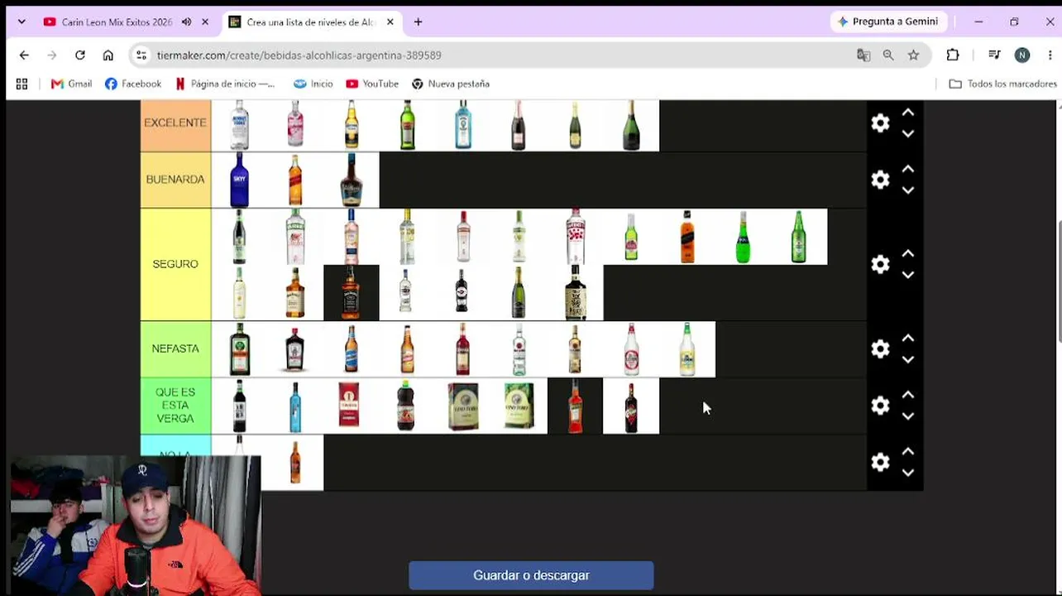
Task: Click Pregunta a Gemini button
Action: click(x=887, y=22)
